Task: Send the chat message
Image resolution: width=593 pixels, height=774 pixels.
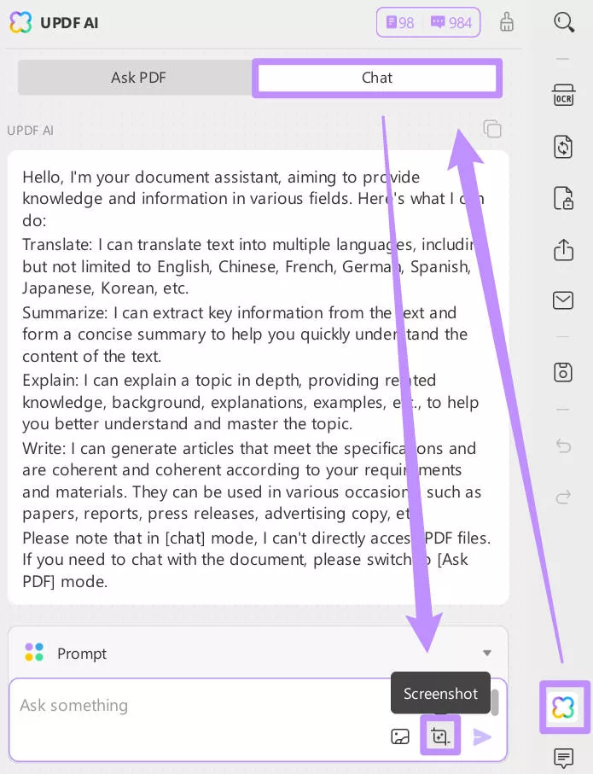Action: [482, 736]
